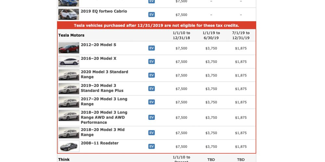This screenshot has height=162, width=325.
Task: Click EV badge for Model 3 Long Range AWD
Action: coord(151,117)
